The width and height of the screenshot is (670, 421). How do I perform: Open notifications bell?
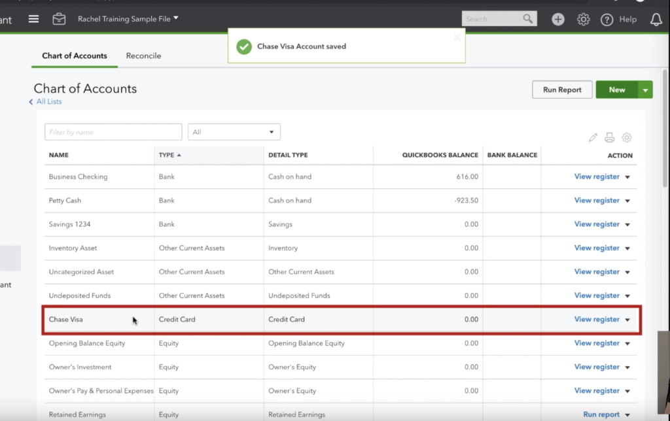point(656,19)
